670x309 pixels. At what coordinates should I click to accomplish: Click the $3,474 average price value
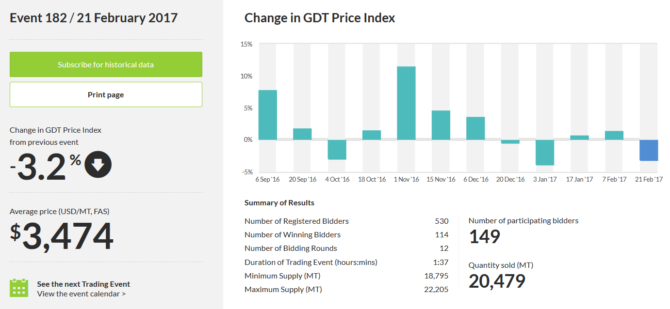point(62,236)
